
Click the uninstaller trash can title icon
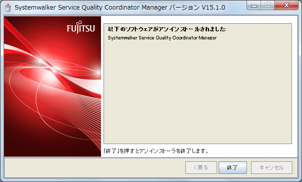pyautogui.click(x=8, y=7)
